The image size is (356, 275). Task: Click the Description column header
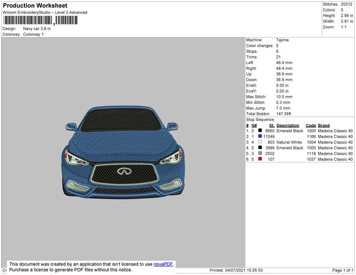(288, 126)
